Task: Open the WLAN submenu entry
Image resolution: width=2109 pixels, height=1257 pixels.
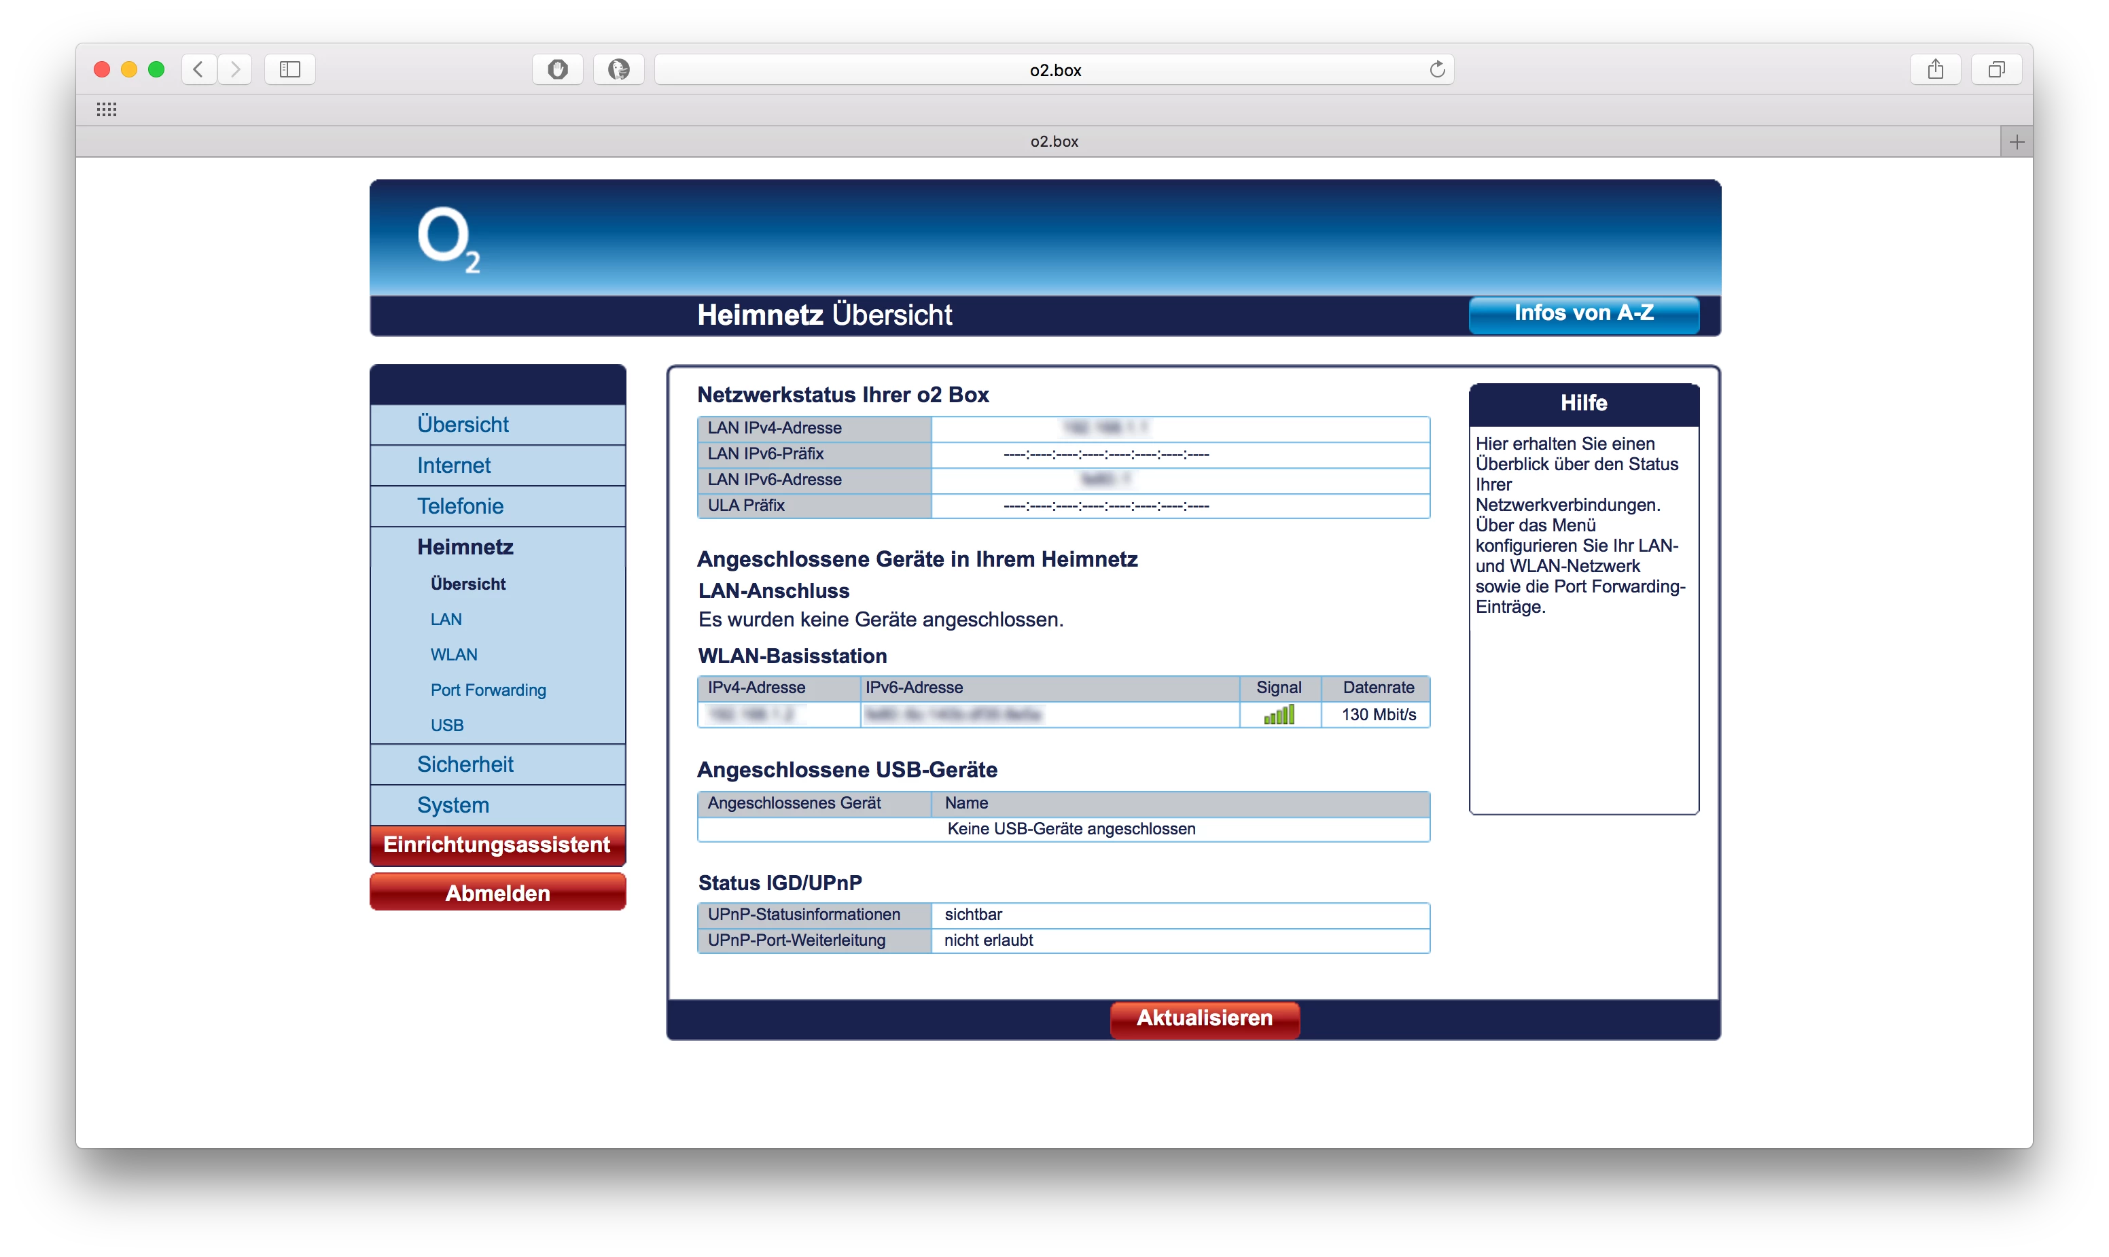Action: [453, 655]
